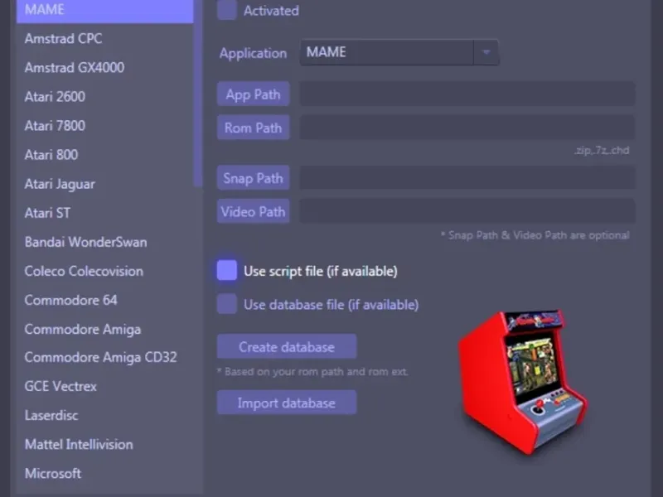This screenshot has width=663, height=497.
Task: Select Bandai WonderSwan system
Action: coord(86,242)
